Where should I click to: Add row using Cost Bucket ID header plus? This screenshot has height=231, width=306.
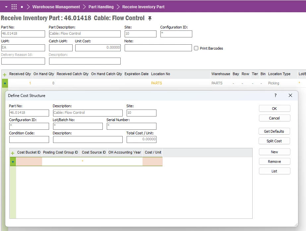(13, 153)
